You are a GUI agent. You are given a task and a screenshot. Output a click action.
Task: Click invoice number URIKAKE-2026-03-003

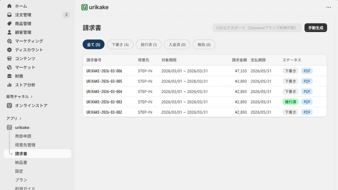(x=104, y=102)
